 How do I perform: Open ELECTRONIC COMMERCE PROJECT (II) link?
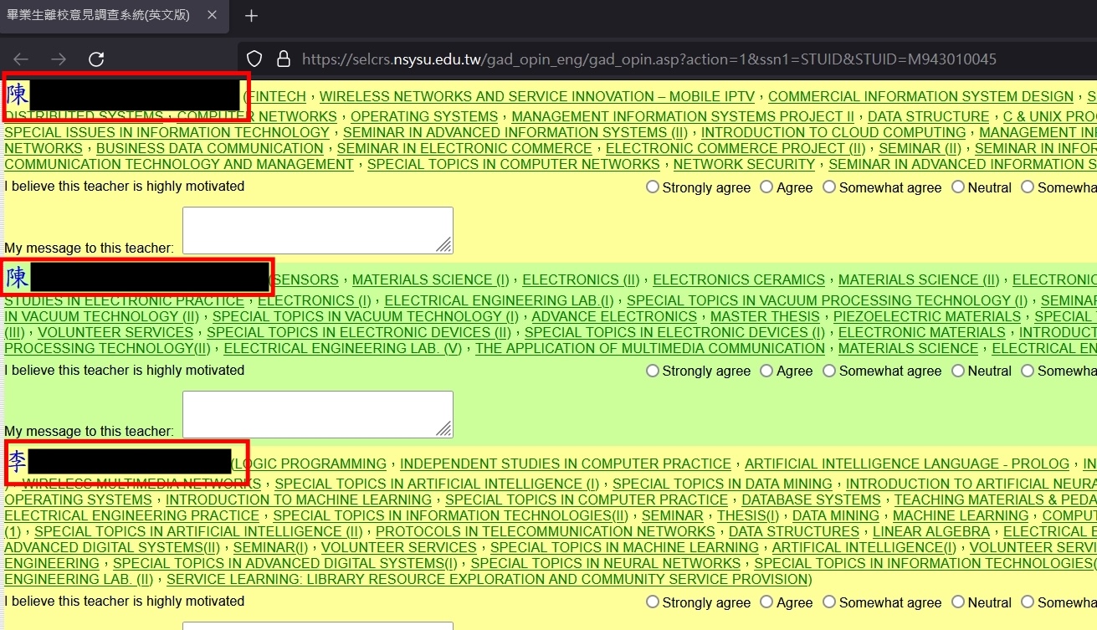[736, 148]
